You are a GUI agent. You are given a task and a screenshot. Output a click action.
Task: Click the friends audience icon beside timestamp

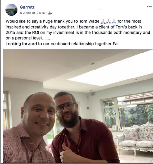tap(50, 13)
